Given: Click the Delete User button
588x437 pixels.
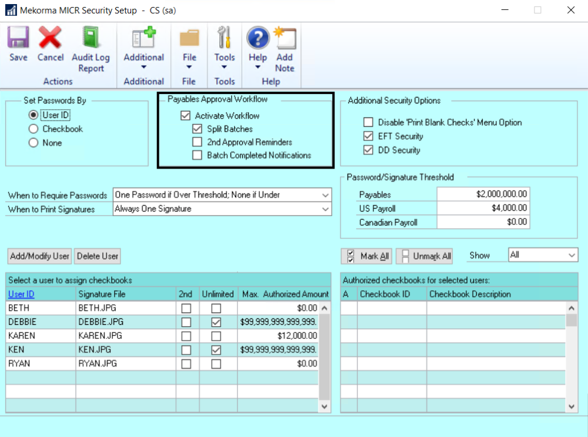Looking at the screenshot, I should coord(98,256).
